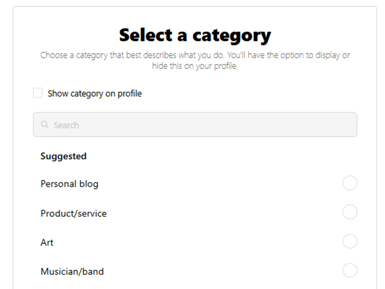Click the category description text below the title

point(195,60)
